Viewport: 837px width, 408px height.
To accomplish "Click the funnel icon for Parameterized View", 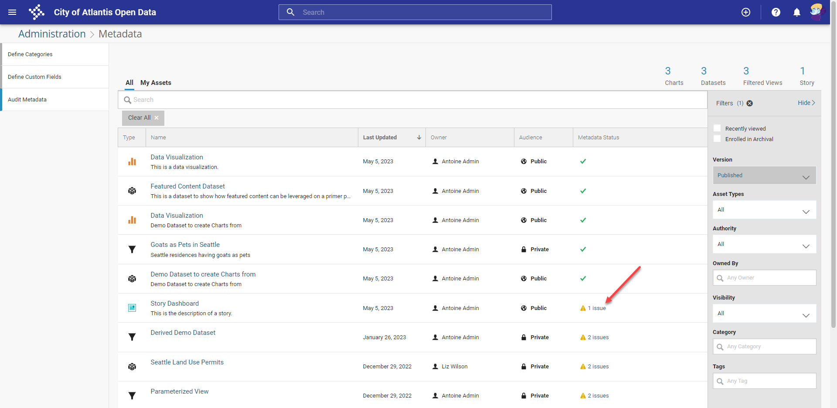I will [132, 396].
